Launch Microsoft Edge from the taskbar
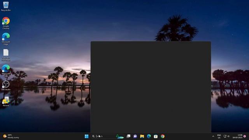 [x=149, y=136]
